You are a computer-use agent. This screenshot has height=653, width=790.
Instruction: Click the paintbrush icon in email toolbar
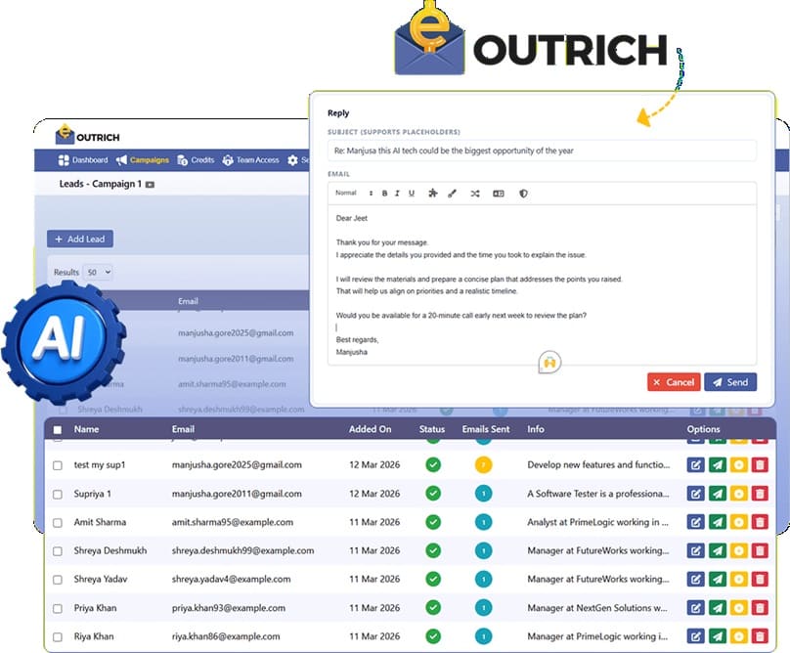pos(453,194)
